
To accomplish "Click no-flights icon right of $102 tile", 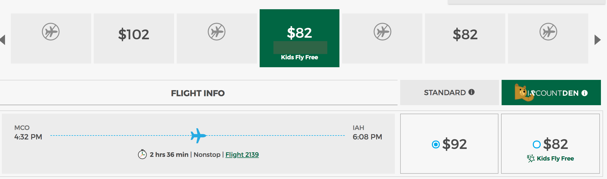I will pos(217,31).
